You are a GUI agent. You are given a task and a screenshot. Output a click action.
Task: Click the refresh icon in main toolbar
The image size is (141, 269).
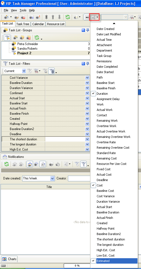pyautogui.click(x=68, y=17)
